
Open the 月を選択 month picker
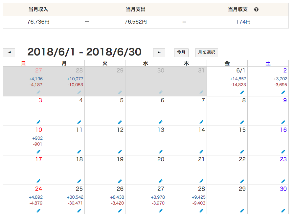tap(206, 52)
